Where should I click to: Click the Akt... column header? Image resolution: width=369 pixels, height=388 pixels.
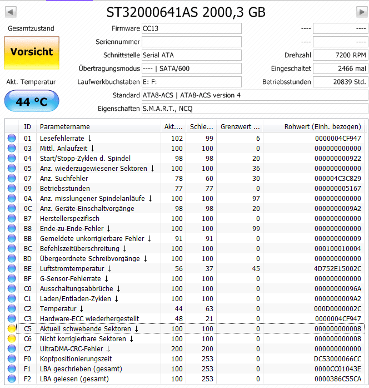pyautogui.click(x=173, y=127)
